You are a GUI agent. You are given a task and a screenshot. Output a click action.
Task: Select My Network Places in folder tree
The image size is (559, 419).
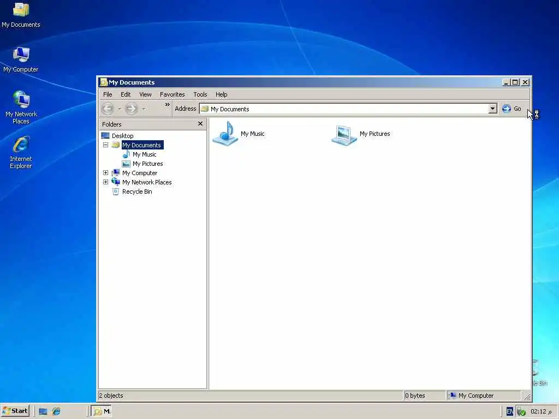tap(147, 182)
